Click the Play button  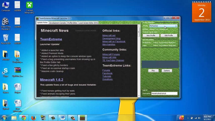(x=153, y=71)
